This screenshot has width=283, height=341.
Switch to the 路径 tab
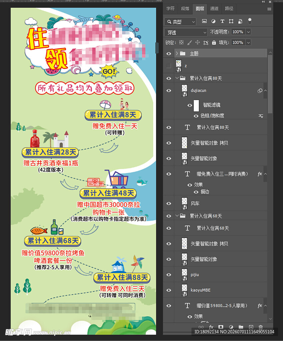coord(229,8)
